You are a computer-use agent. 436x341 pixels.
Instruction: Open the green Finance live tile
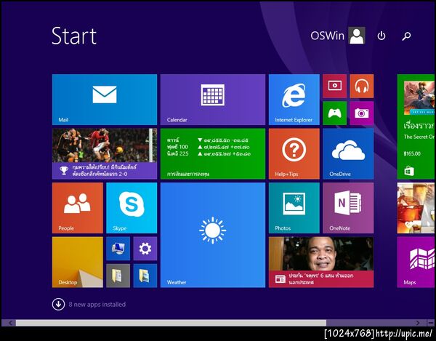[213, 154]
